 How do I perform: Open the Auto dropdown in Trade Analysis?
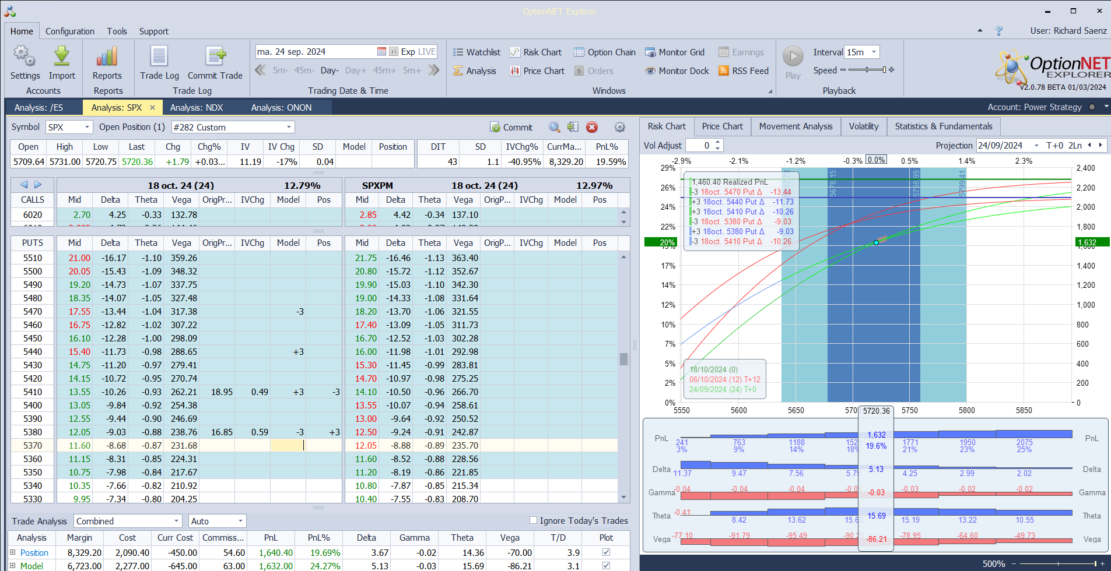click(240, 521)
